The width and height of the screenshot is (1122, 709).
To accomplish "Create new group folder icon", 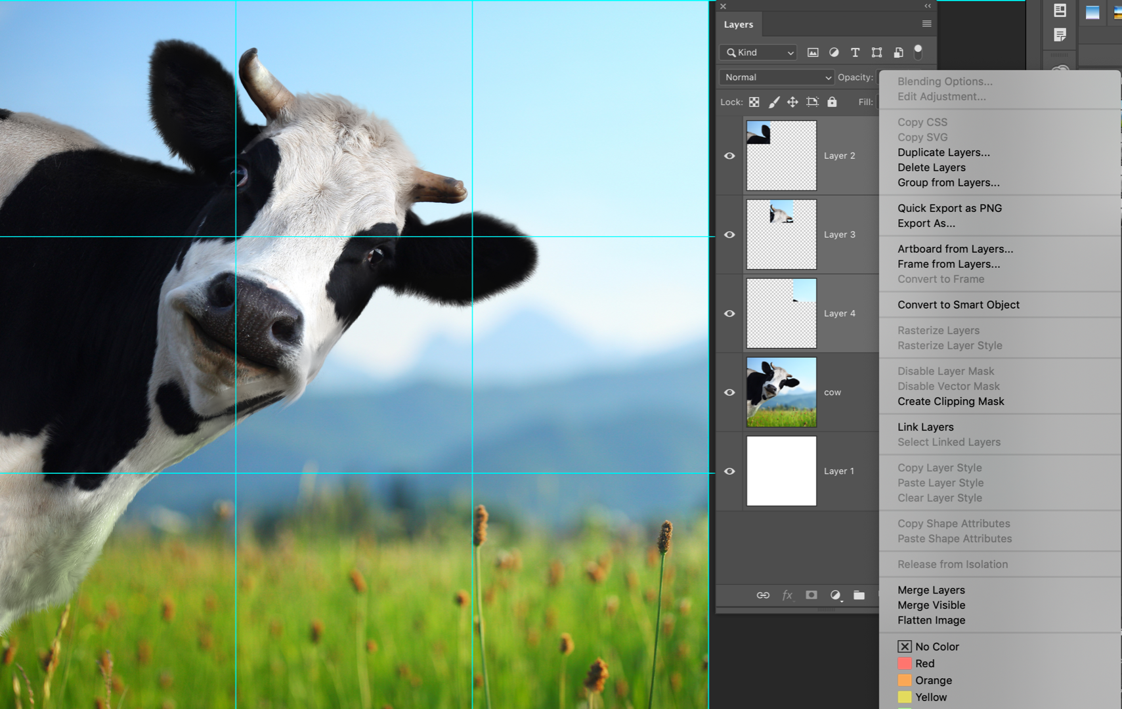I will point(859,595).
